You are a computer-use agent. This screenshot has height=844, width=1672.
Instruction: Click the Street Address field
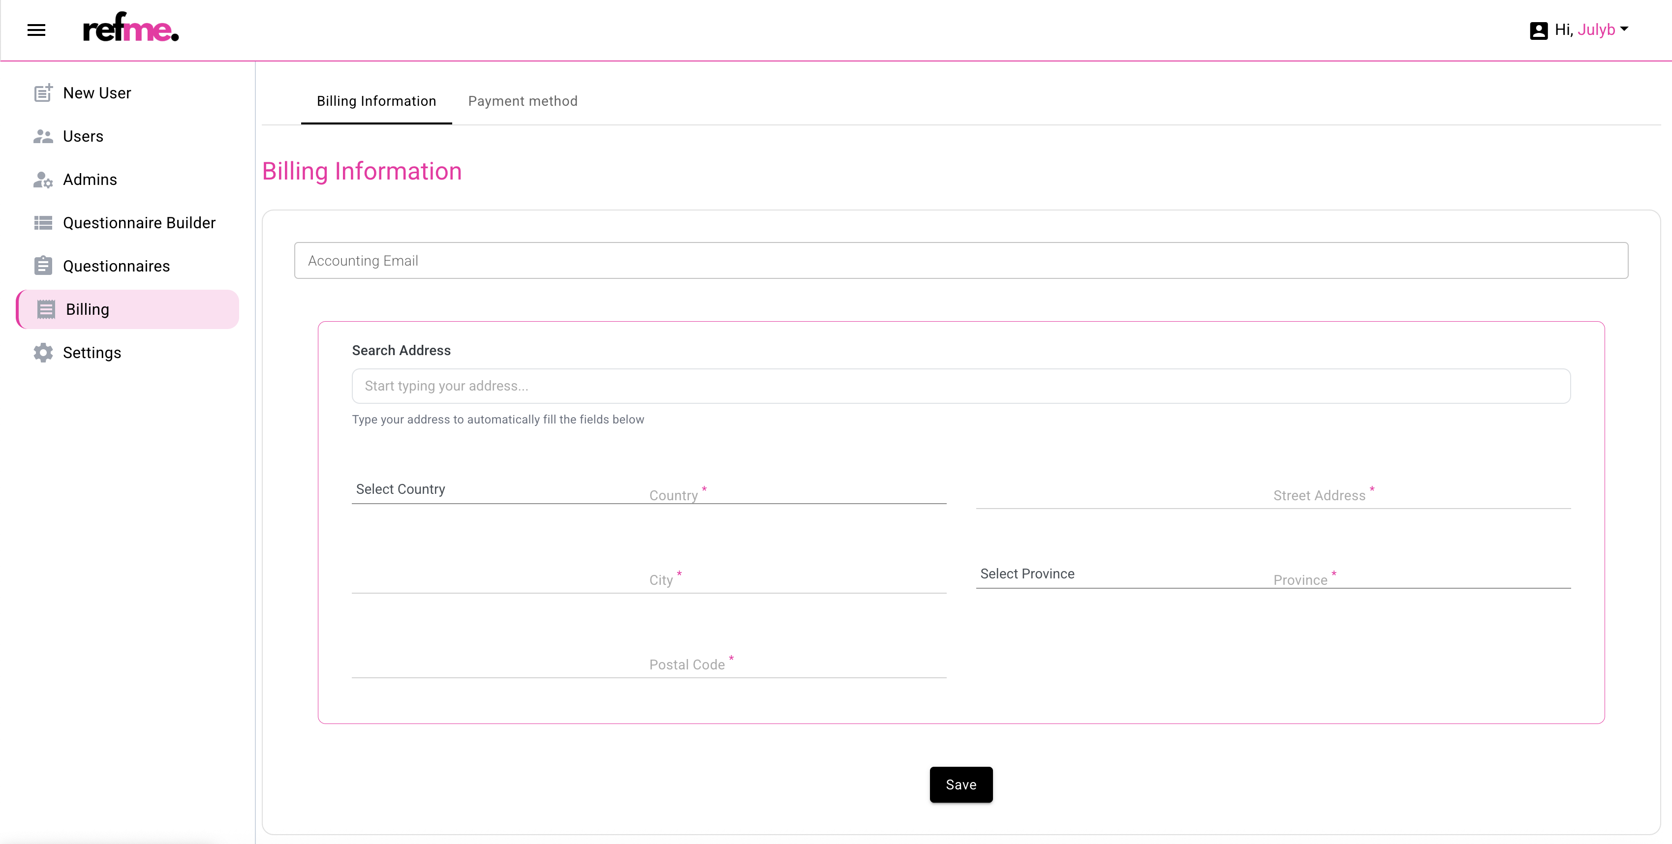[x=1273, y=494]
